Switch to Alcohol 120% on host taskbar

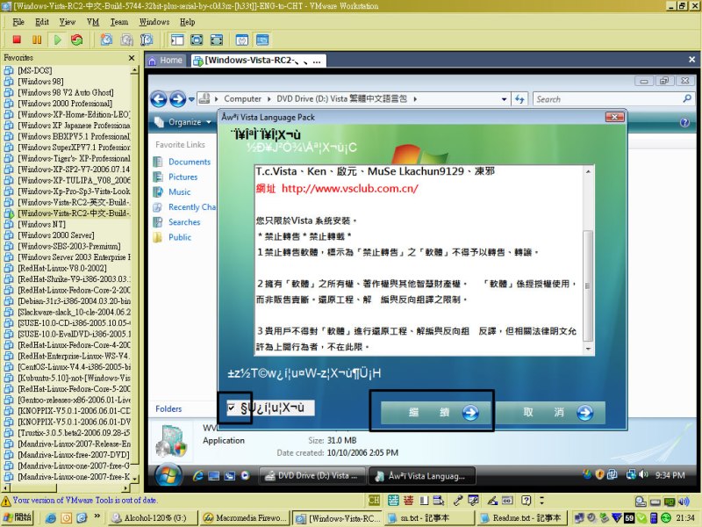(x=153, y=517)
